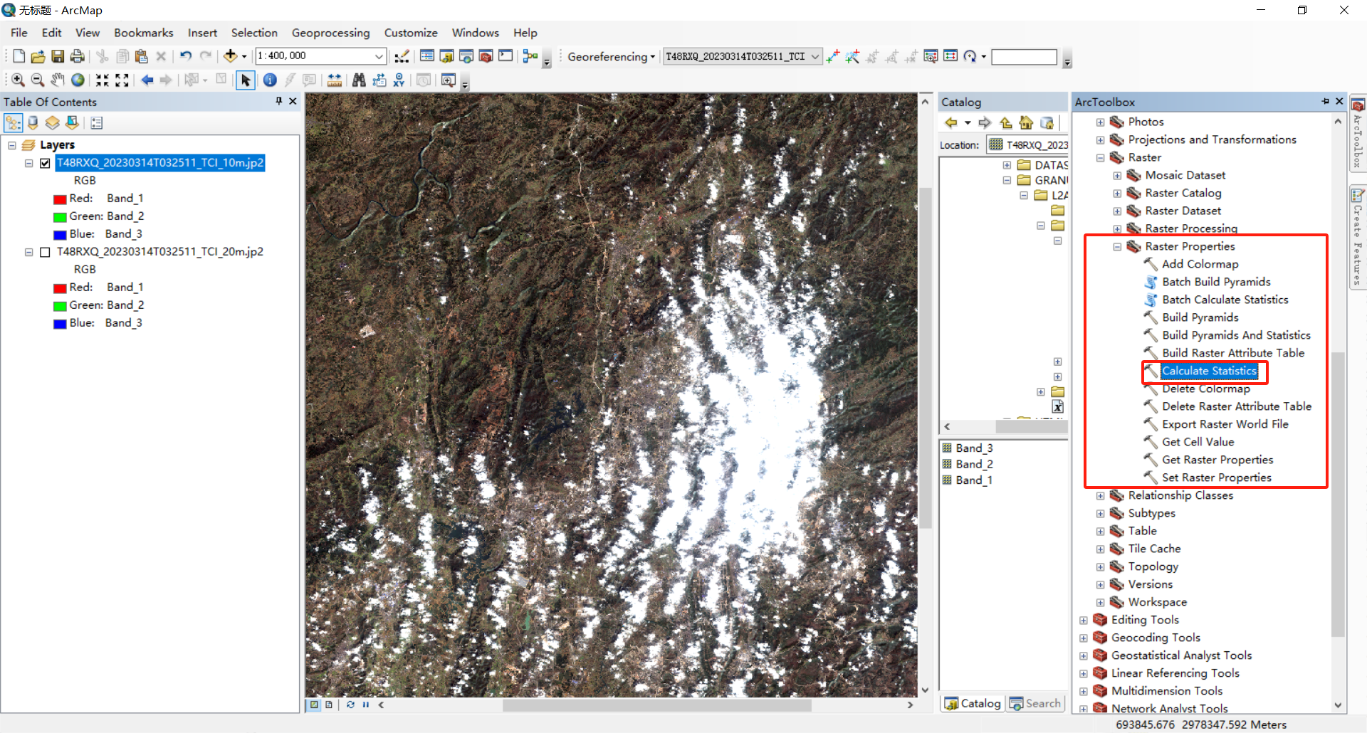
Task: Zoom to Full Extent globe
Action: (78, 80)
